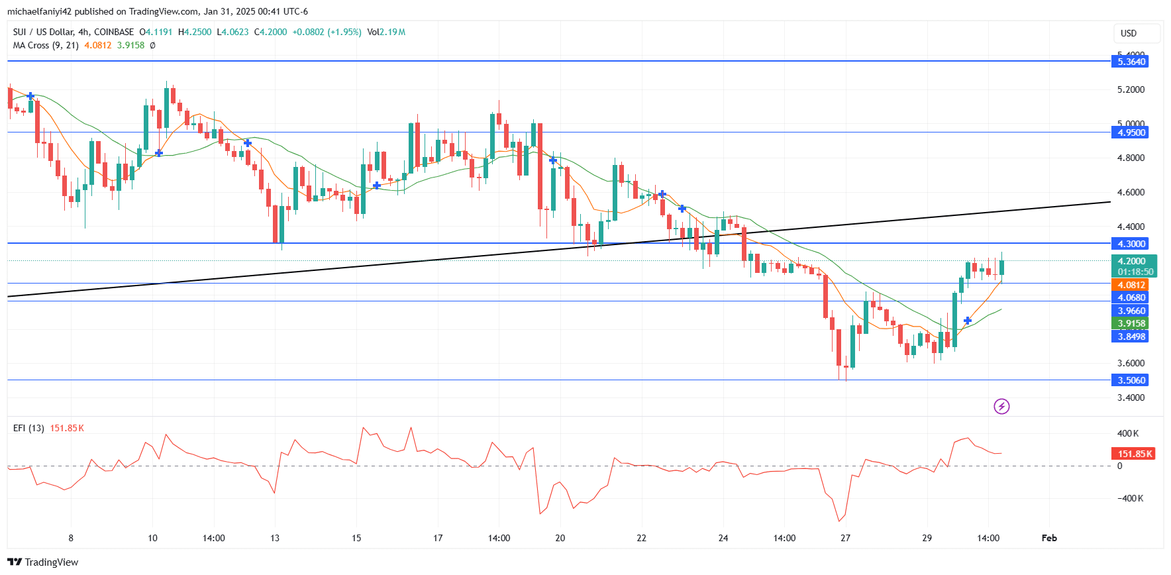The height and width of the screenshot is (575, 1171).
Task: Click the 5.2000 price axis tick
Action: 1131,89
